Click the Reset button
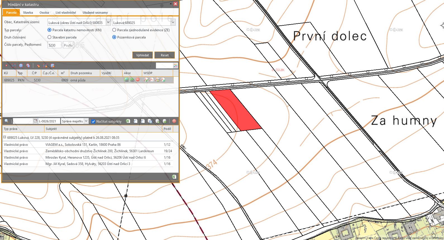The width and height of the screenshot is (444, 240). pyautogui.click(x=164, y=55)
